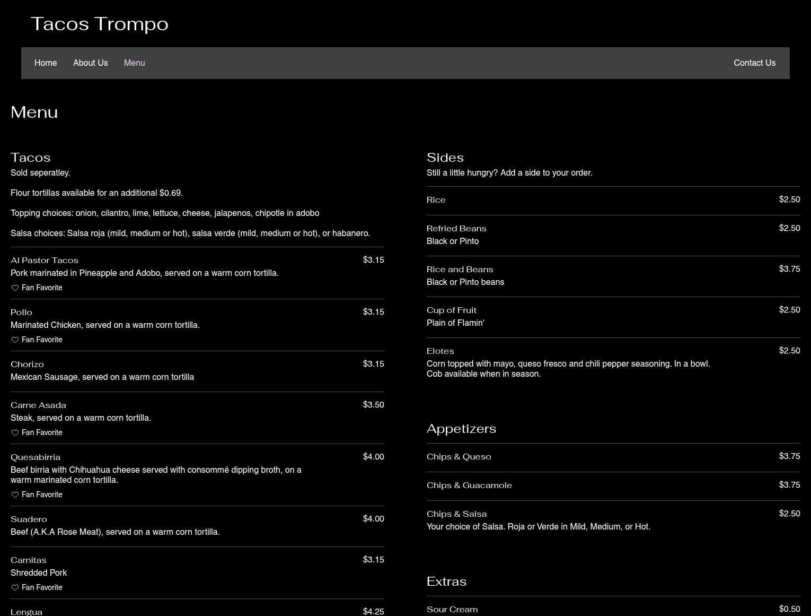Select Chips & Guacamole appetizer
The image size is (811, 616).
[x=469, y=485]
